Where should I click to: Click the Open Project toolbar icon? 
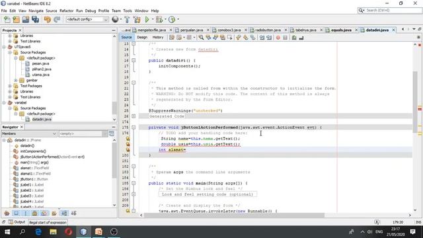click(26, 19)
